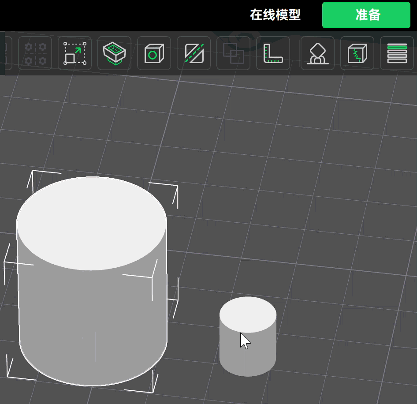Open the 在线模型 online models tab
The image size is (417, 404).
(x=275, y=15)
